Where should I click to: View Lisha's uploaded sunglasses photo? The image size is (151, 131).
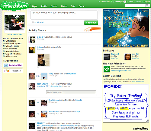43,60
